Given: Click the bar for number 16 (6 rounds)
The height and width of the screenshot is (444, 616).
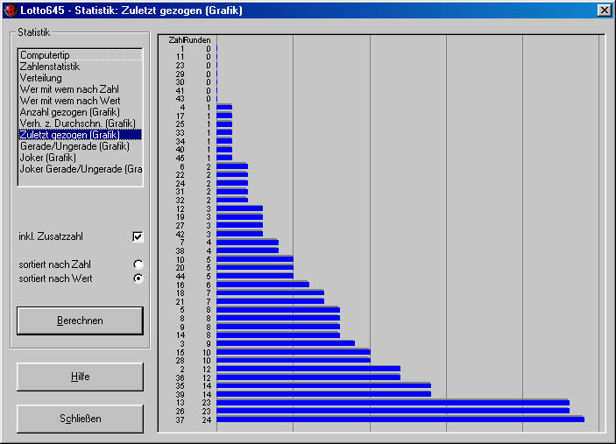Looking at the screenshot, I should [x=263, y=285].
